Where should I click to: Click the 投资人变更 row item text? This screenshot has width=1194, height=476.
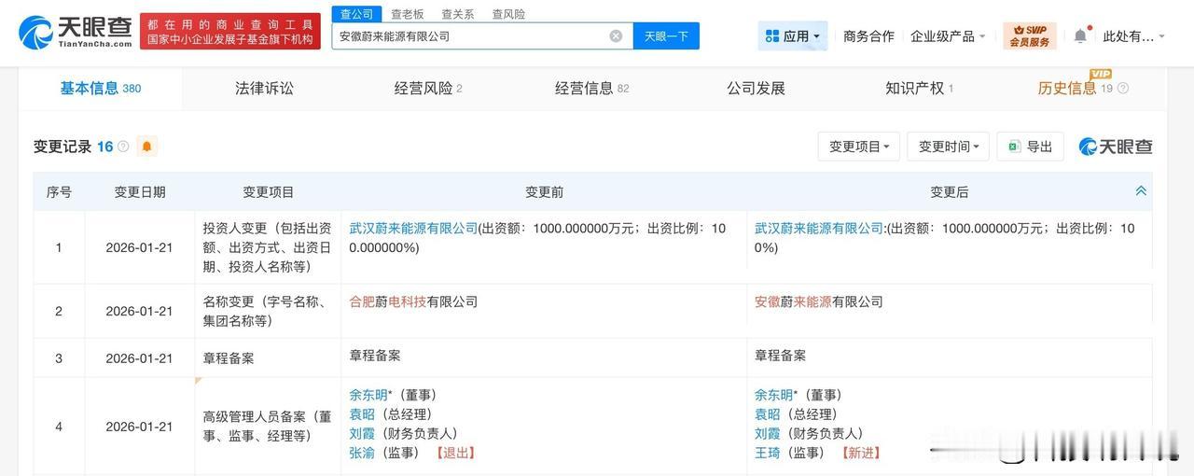point(268,246)
